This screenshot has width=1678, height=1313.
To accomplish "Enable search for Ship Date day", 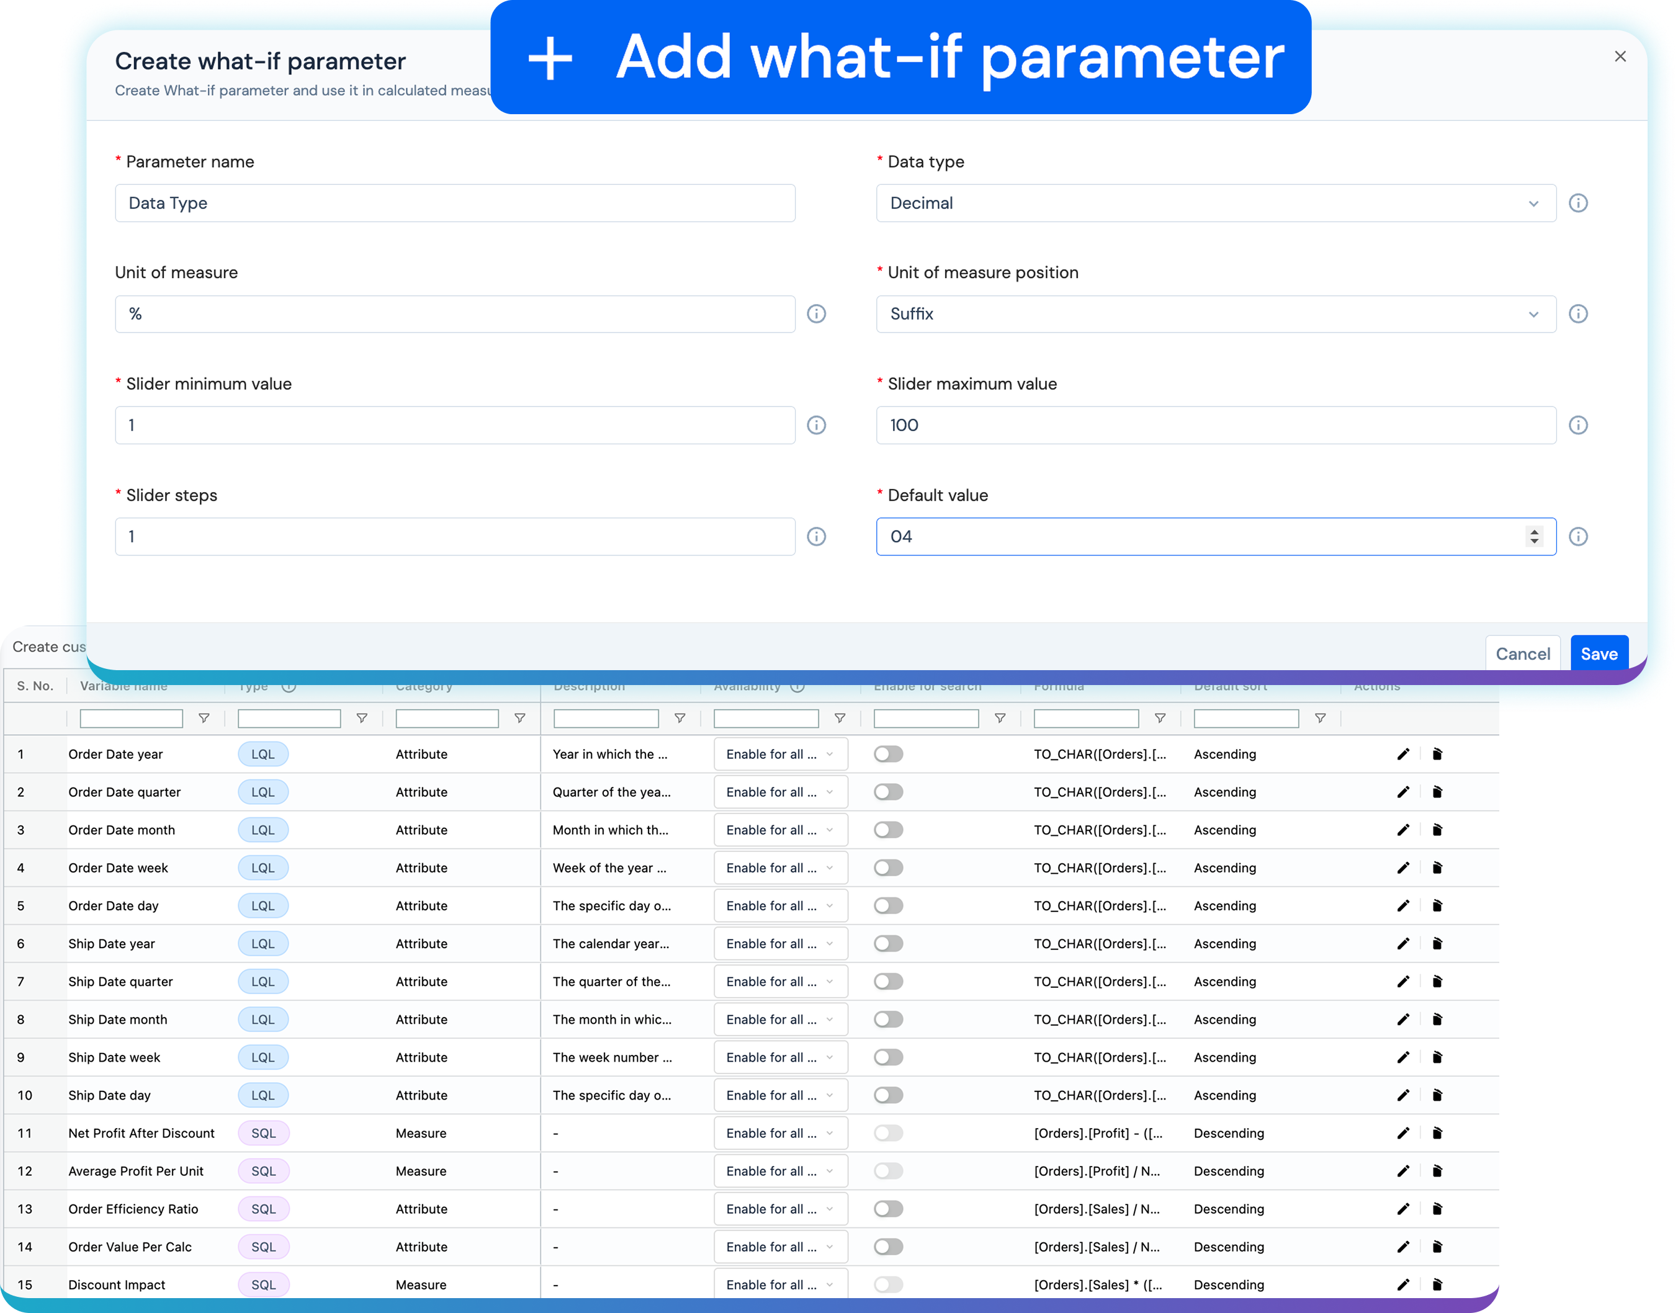I will pos(889,1095).
